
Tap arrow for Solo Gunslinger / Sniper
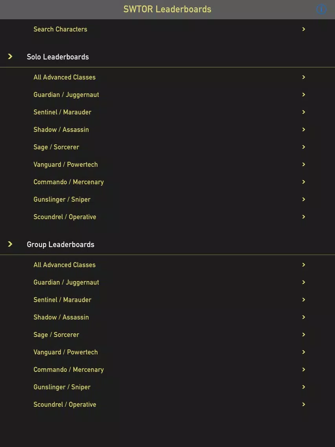[x=304, y=199]
